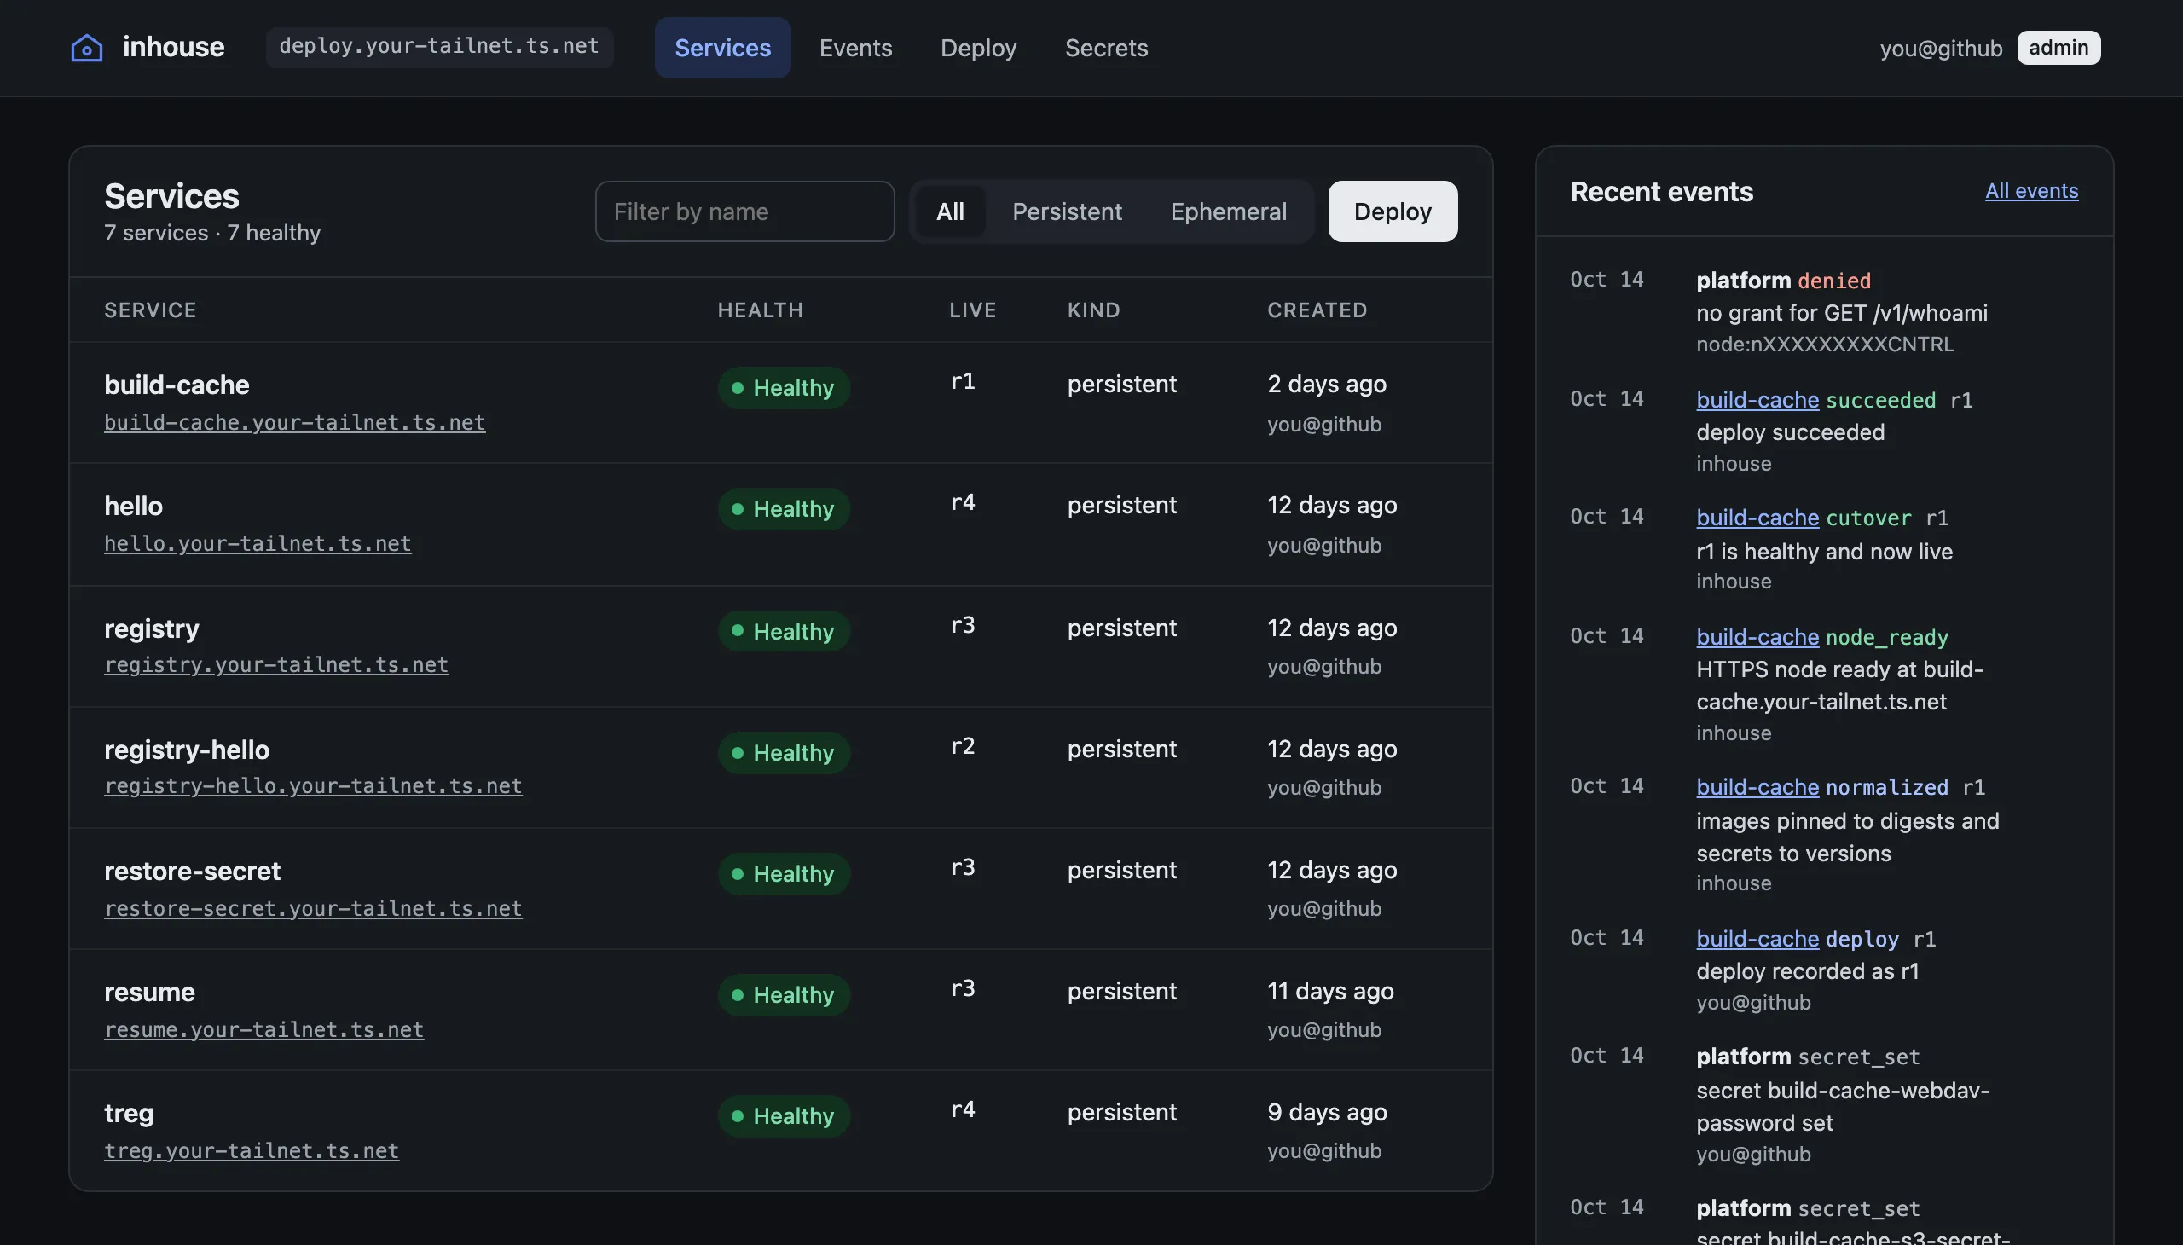Switch to the Events nav tab
Screen dimensions: 2183x1245
(x=855, y=48)
